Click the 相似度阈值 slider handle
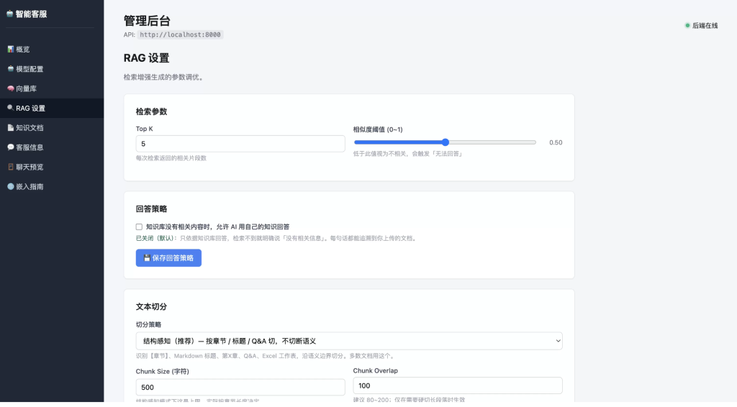 445,142
